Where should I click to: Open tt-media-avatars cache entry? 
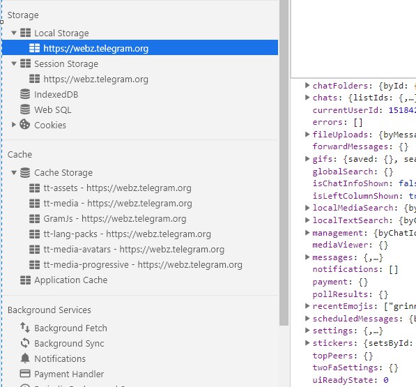click(134, 250)
